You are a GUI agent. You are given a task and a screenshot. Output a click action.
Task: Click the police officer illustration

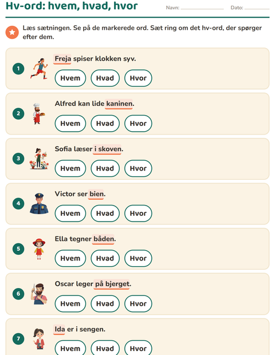[39, 203]
